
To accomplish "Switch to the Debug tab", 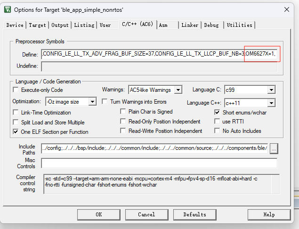I will 211,25.
